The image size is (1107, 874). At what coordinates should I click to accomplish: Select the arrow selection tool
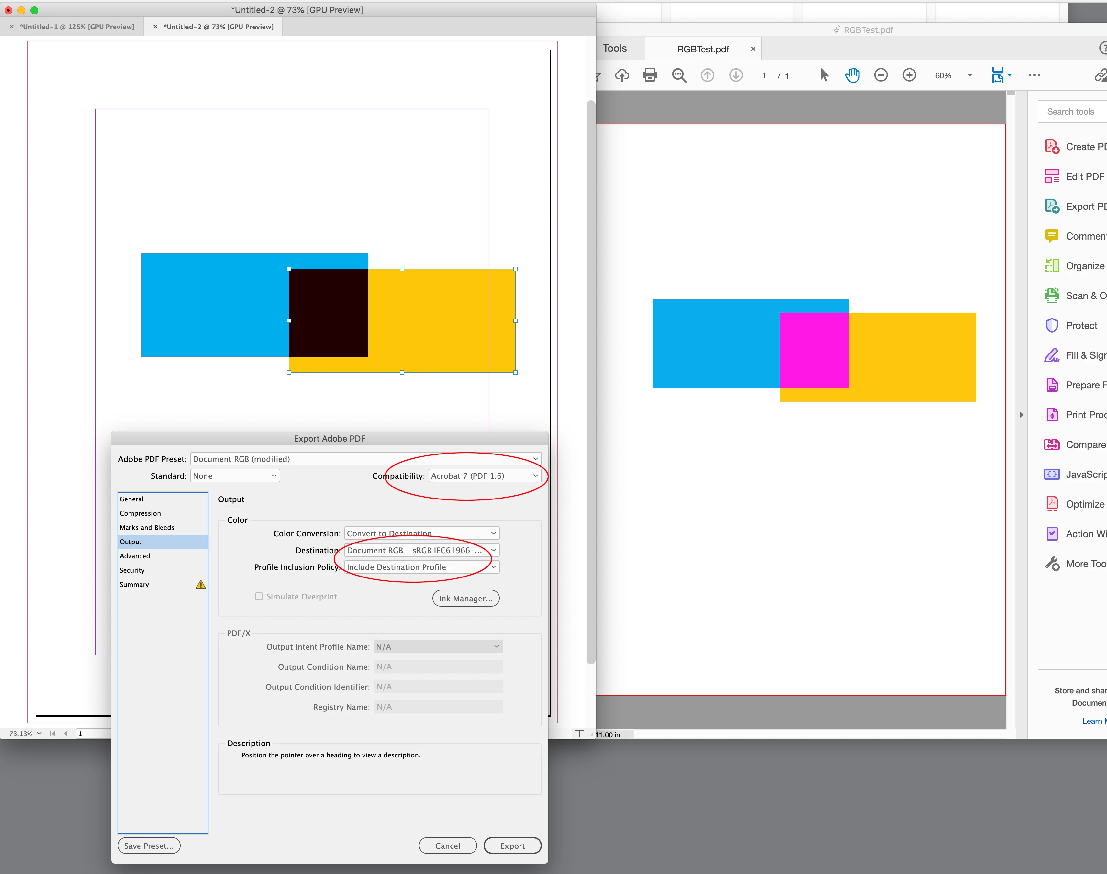pos(823,75)
